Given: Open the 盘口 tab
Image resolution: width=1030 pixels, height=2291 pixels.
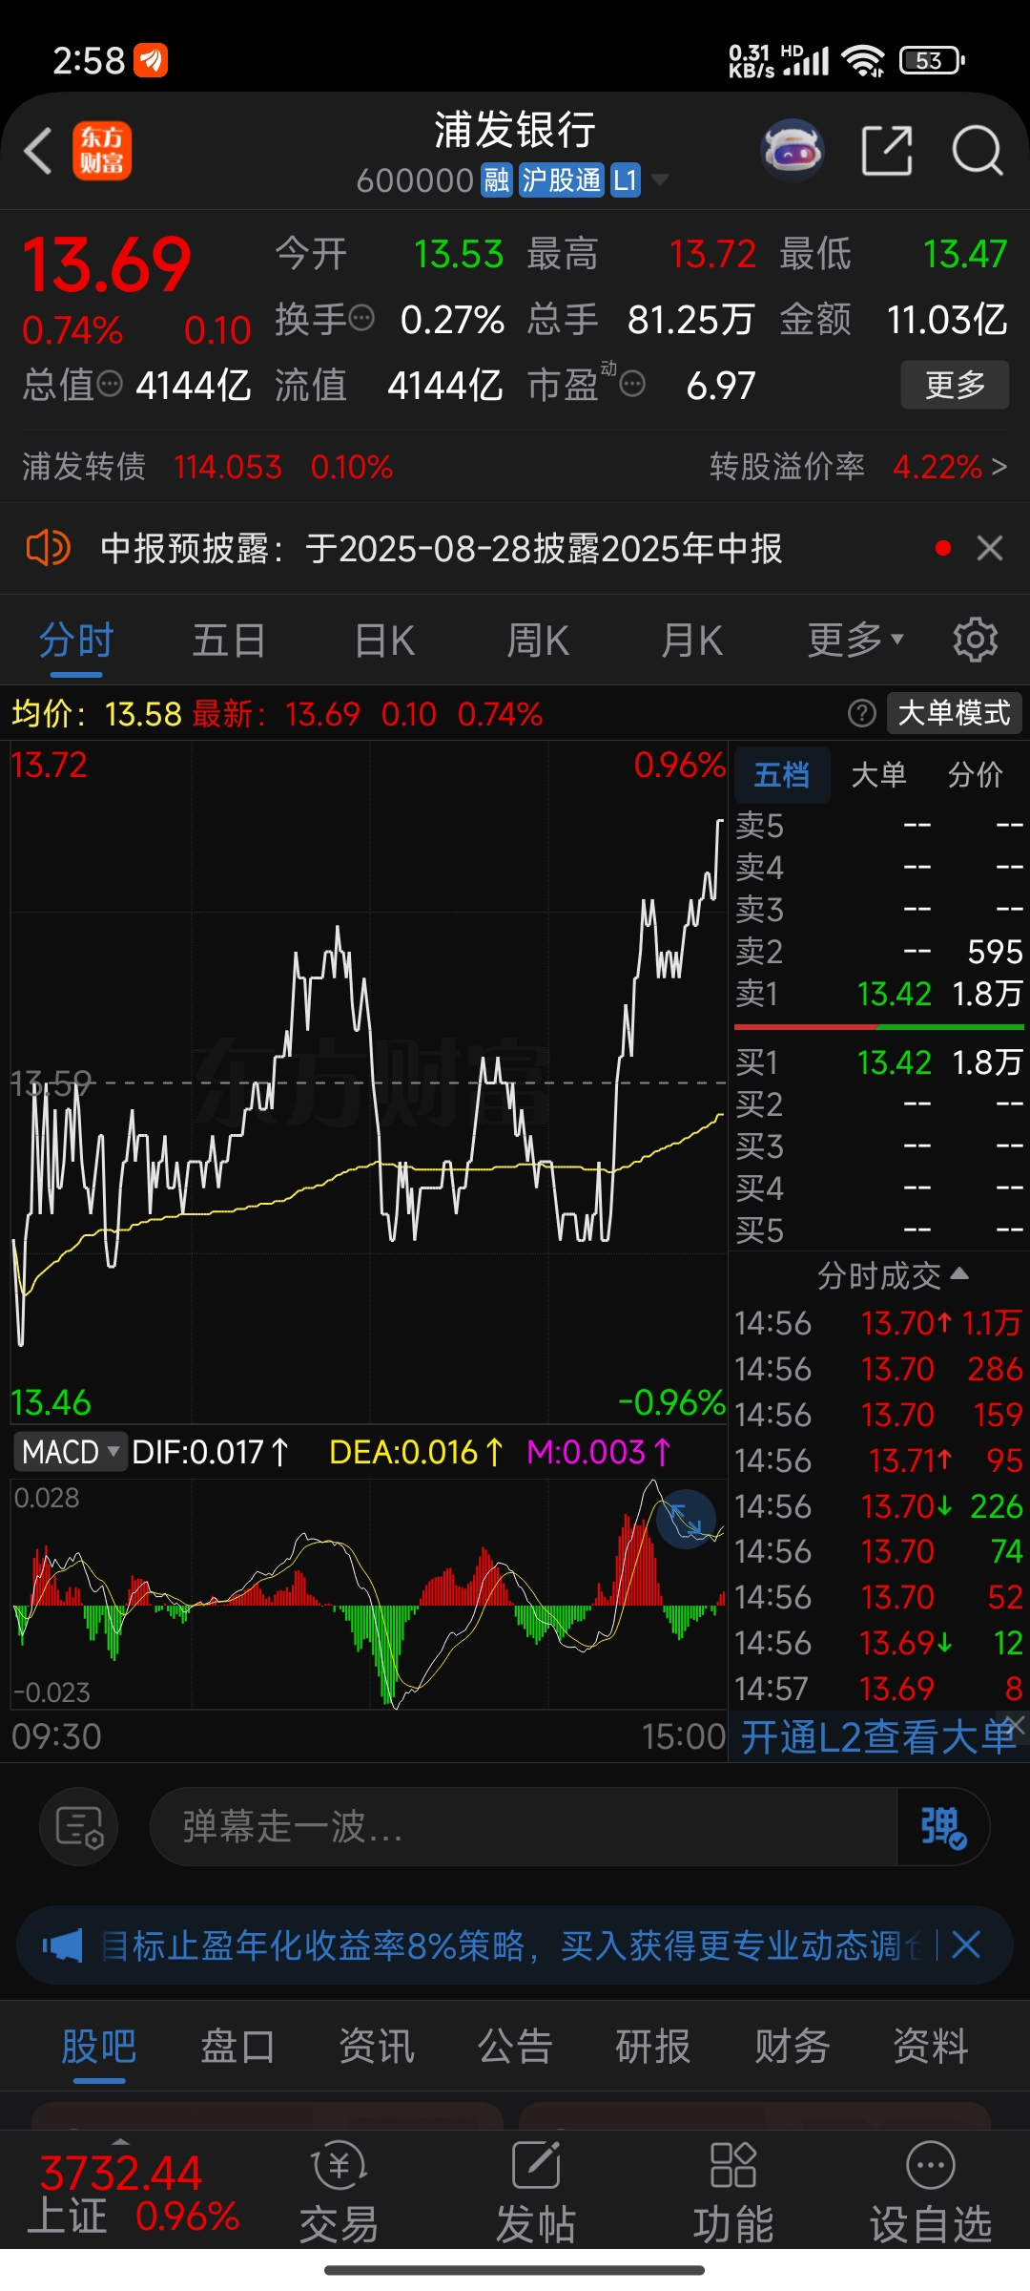Looking at the screenshot, I should pyautogui.click(x=237, y=2046).
